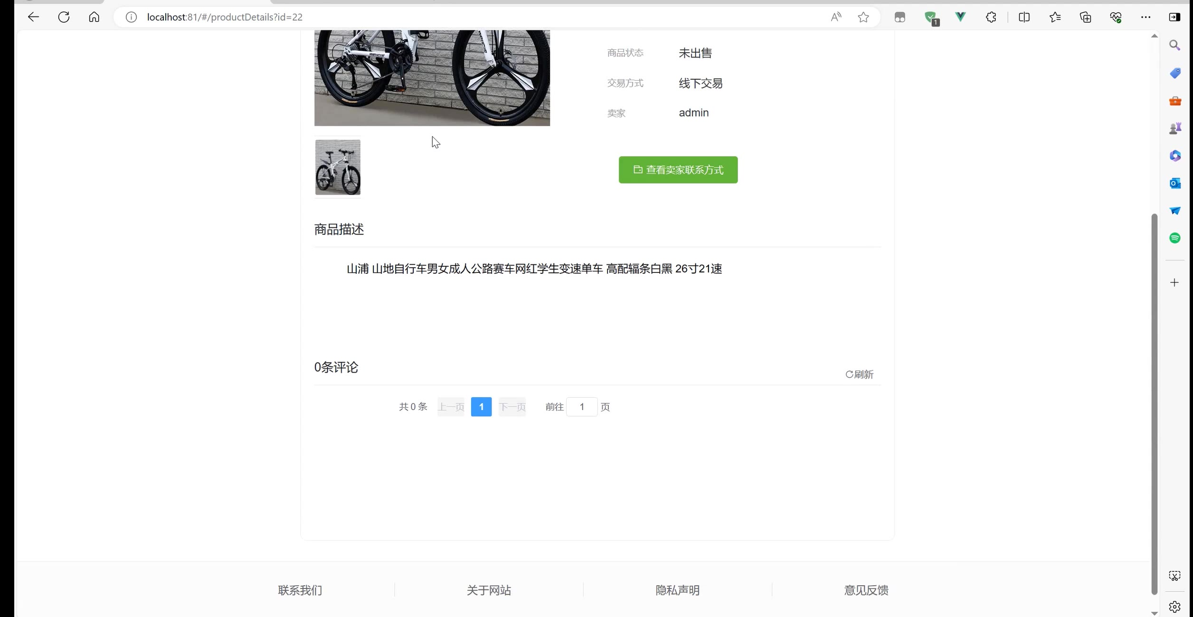Open sidebar settings gear

tap(1174, 607)
